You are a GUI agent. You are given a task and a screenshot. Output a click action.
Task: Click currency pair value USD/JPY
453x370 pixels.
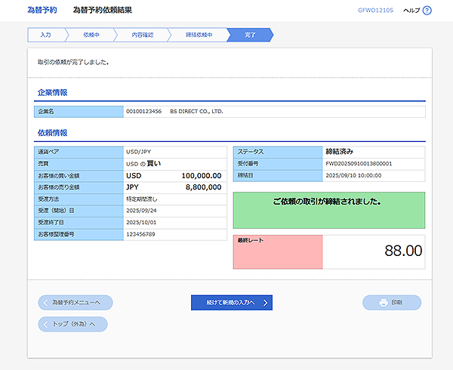pos(138,152)
